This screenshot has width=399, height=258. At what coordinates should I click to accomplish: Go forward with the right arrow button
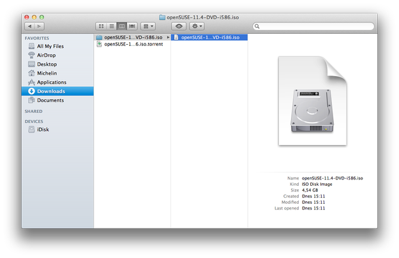(x=39, y=26)
